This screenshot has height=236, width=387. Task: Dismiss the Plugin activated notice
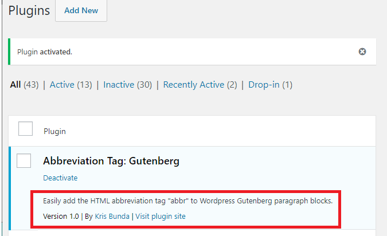point(362,52)
